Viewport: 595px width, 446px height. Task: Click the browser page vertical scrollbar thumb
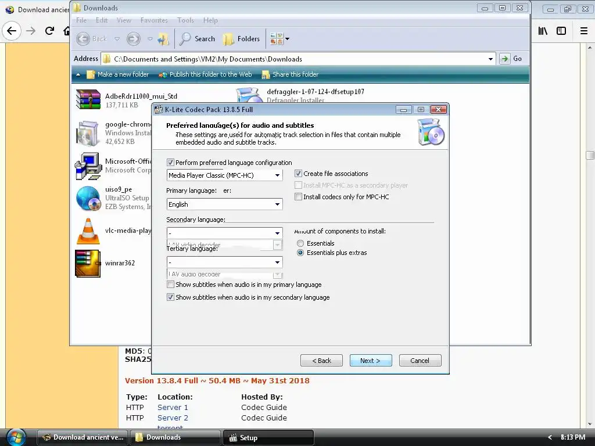590,155
